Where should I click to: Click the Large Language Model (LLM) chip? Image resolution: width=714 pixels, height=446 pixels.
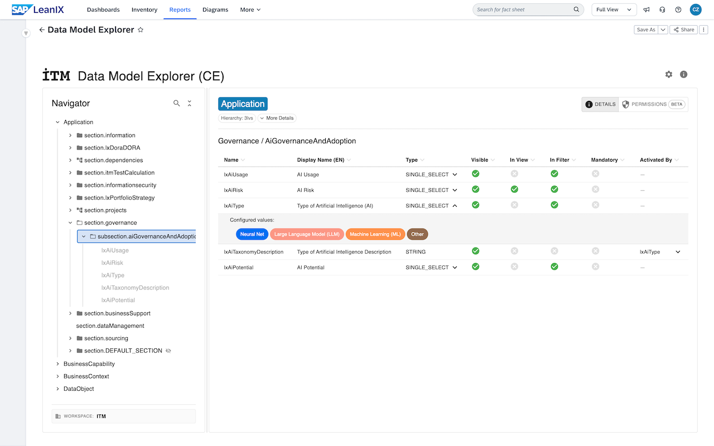click(x=307, y=234)
